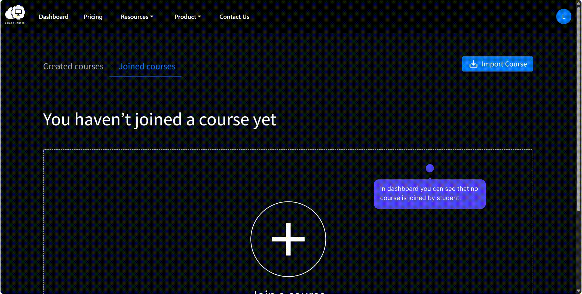Select the Joined courses tab
582x294 pixels.
point(147,66)
